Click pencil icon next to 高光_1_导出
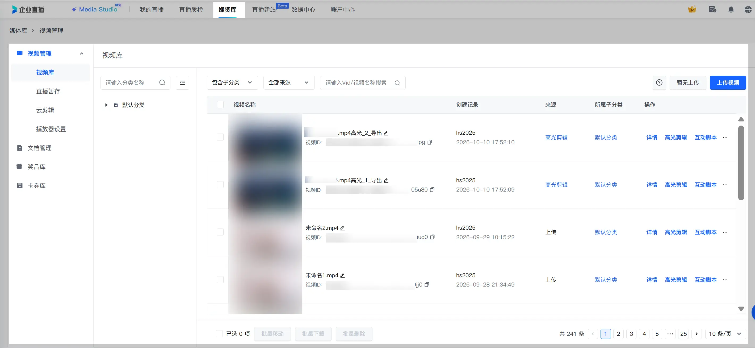Screen dimensions: 755x348 pyautogui.click(x=386, y=180)
